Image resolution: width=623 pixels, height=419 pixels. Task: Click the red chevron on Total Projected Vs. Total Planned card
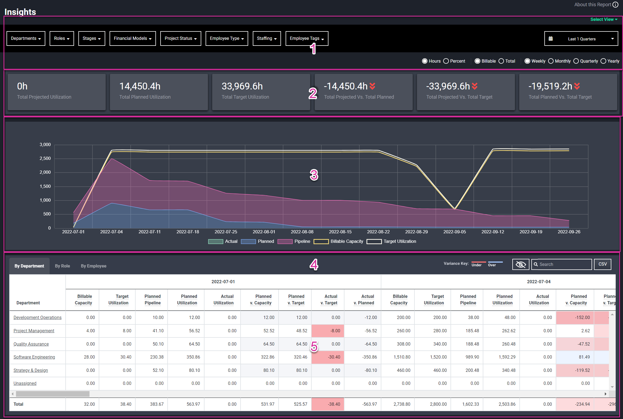[x=373, y=86]
